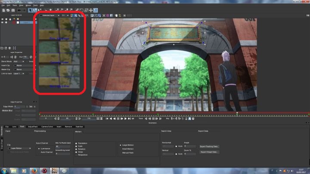Open Firefox from the taskbar

(34, 171)
